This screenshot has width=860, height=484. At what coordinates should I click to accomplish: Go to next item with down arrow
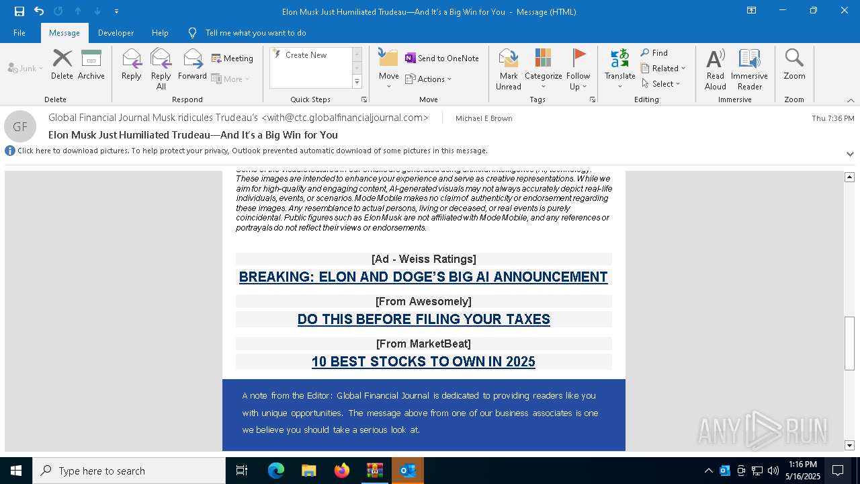[97, 11]
